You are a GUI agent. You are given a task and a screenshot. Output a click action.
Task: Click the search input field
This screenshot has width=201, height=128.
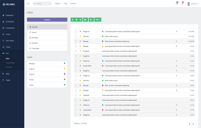(43, 4)
